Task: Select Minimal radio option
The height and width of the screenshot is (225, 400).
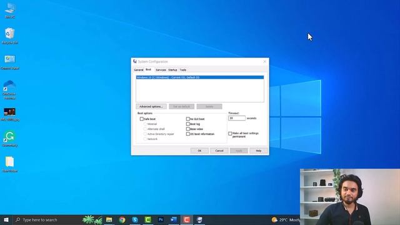Action: coord(145,124)
